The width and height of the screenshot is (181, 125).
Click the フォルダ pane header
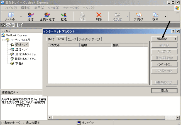pos(21,31)
